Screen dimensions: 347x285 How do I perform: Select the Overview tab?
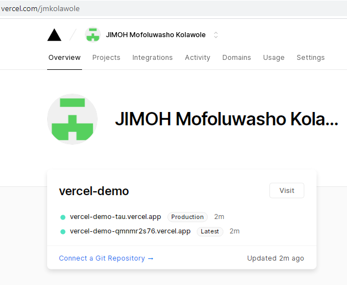[64, 58]
